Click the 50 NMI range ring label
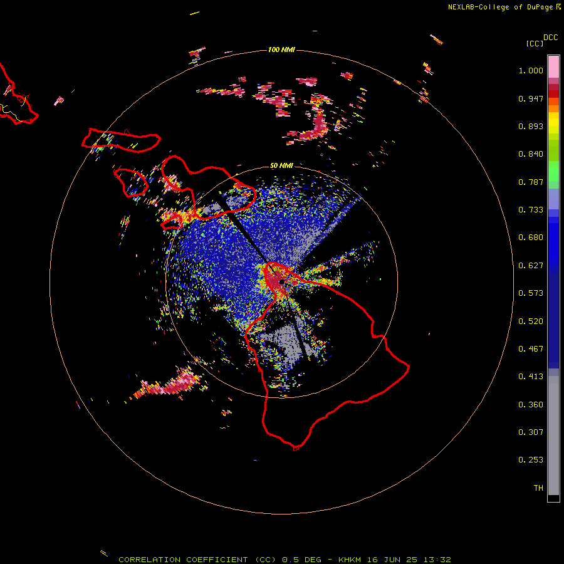564x564 pixels. point(281,165)
